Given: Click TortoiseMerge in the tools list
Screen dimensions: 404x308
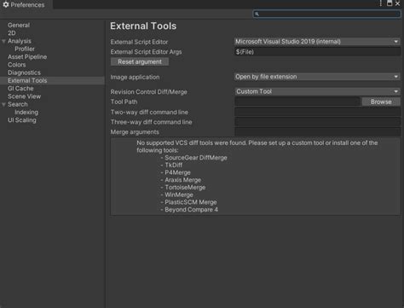Looking at the screenshot, I should tap(185, 188).
